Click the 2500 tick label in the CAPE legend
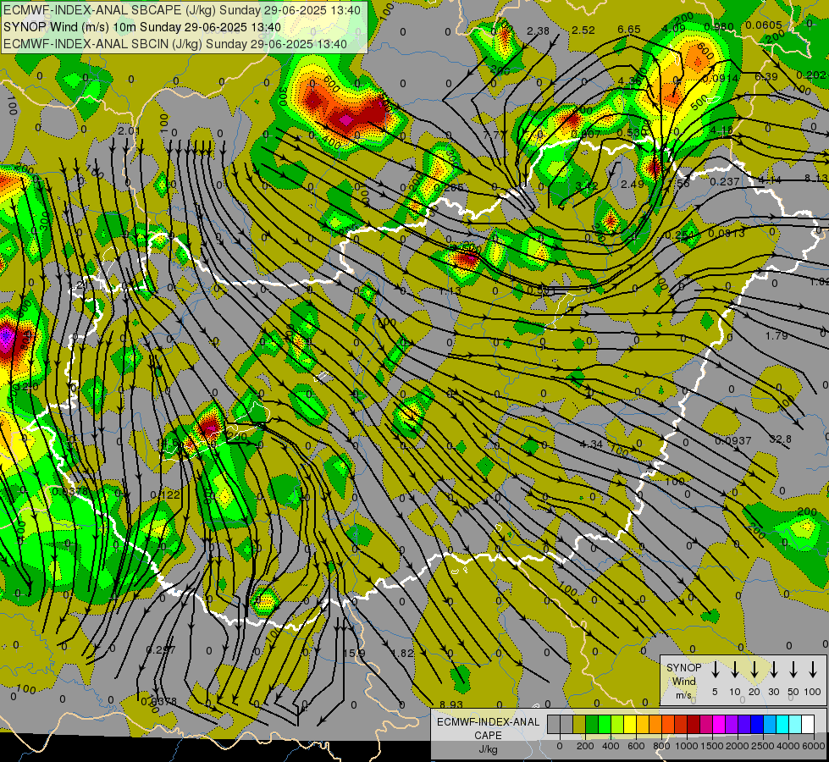 [763, 746]
